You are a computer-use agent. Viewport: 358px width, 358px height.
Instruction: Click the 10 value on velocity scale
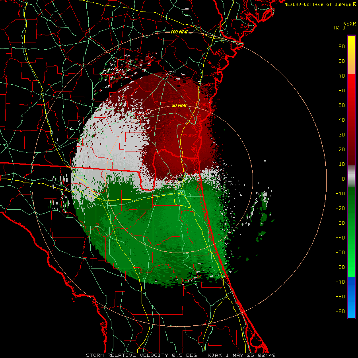(x=342, y=164)
